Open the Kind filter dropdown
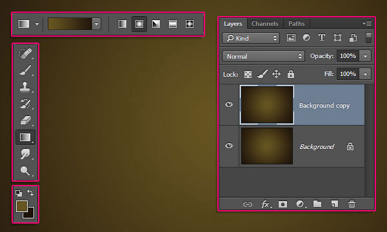Viewport: 387px width, 232px height. 251,38
